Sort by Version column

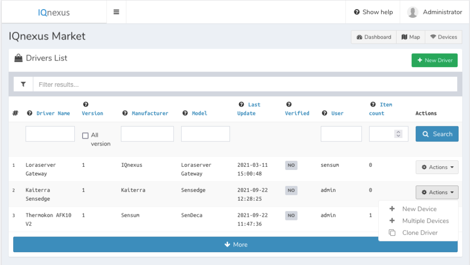click(92, 113)
